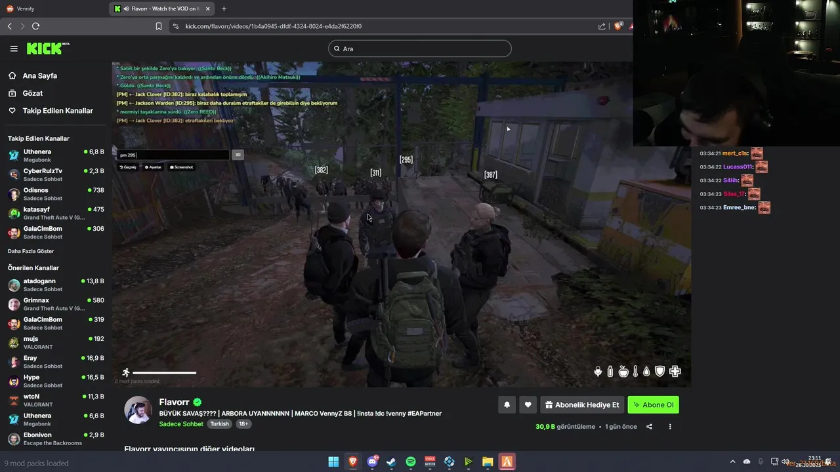Open a new browser tab
Image resolution: width=840 pixels, height=472 pixels.
coord(224,9)
